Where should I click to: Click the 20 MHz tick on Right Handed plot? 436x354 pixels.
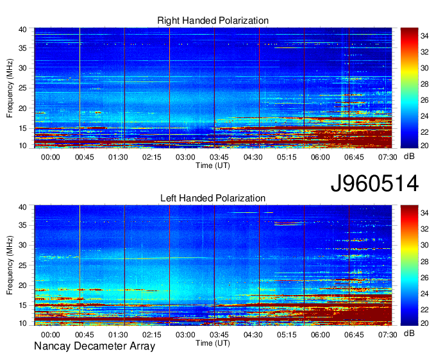pyautogui.click(x=22, y=108)
